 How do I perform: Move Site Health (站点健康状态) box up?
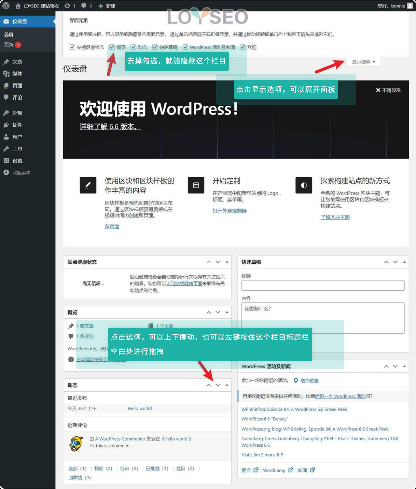pos(209,262)
